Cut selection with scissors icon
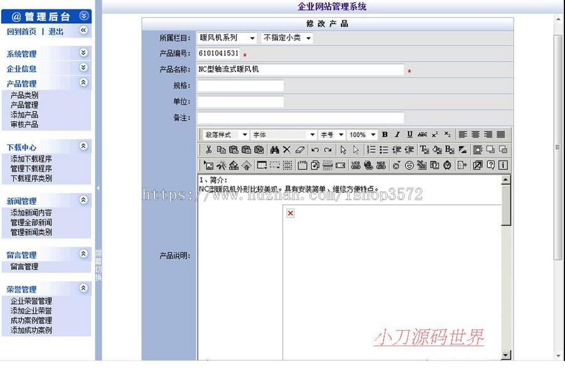565x386 pixels. tap(208, 149)
